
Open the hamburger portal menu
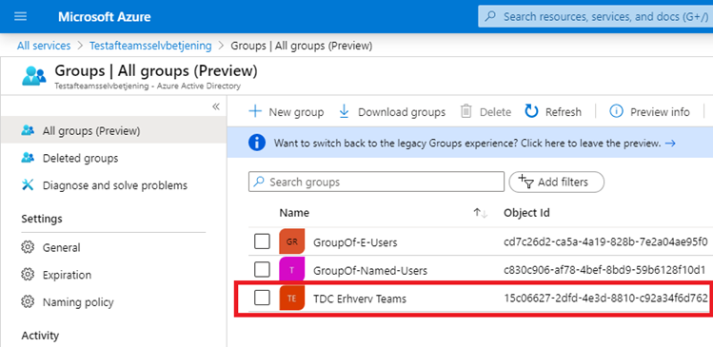[20, 16]
